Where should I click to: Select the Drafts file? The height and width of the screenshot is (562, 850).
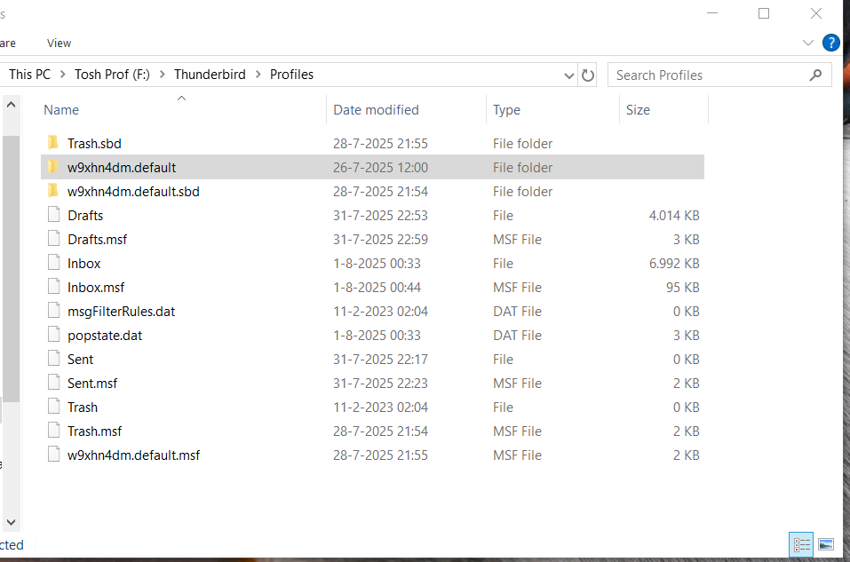85,216
